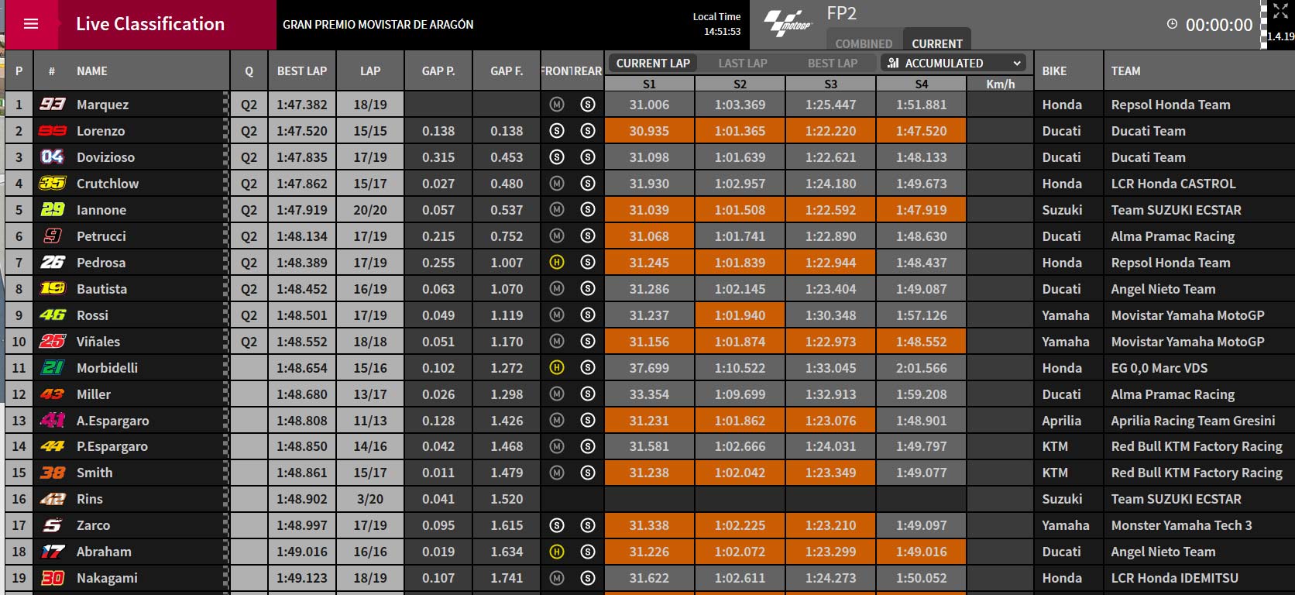Click Marquez's number 93 badge

point(53,104)
